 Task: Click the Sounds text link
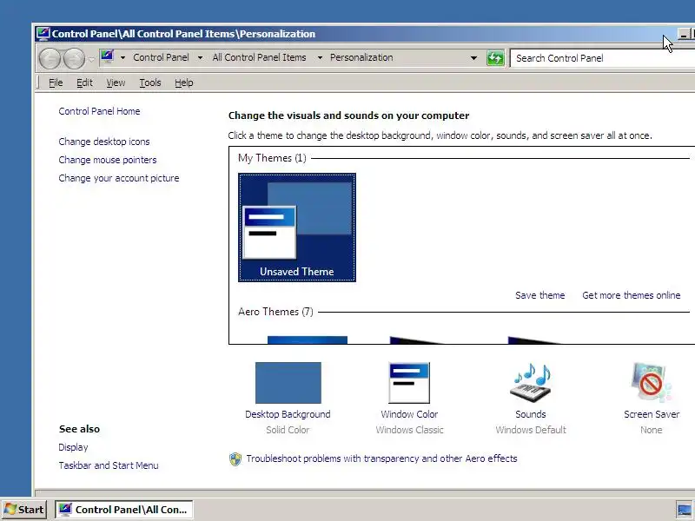click(x=531, y=414)
